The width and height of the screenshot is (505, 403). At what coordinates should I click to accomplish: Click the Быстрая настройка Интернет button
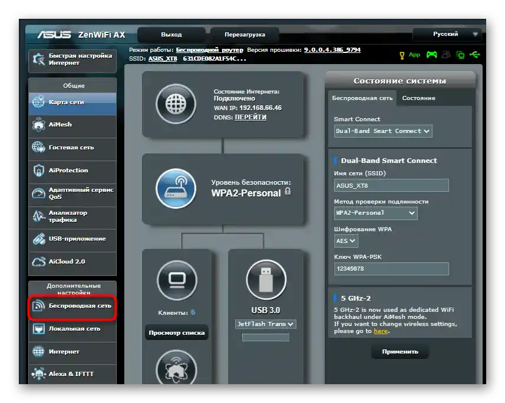click(72, 61)
